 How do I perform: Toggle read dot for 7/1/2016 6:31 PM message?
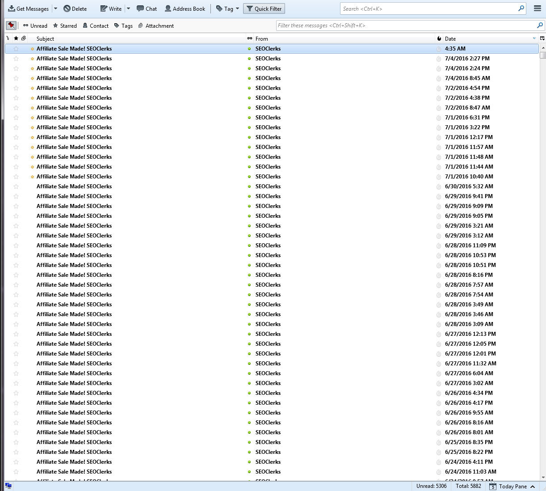[249, 118]
